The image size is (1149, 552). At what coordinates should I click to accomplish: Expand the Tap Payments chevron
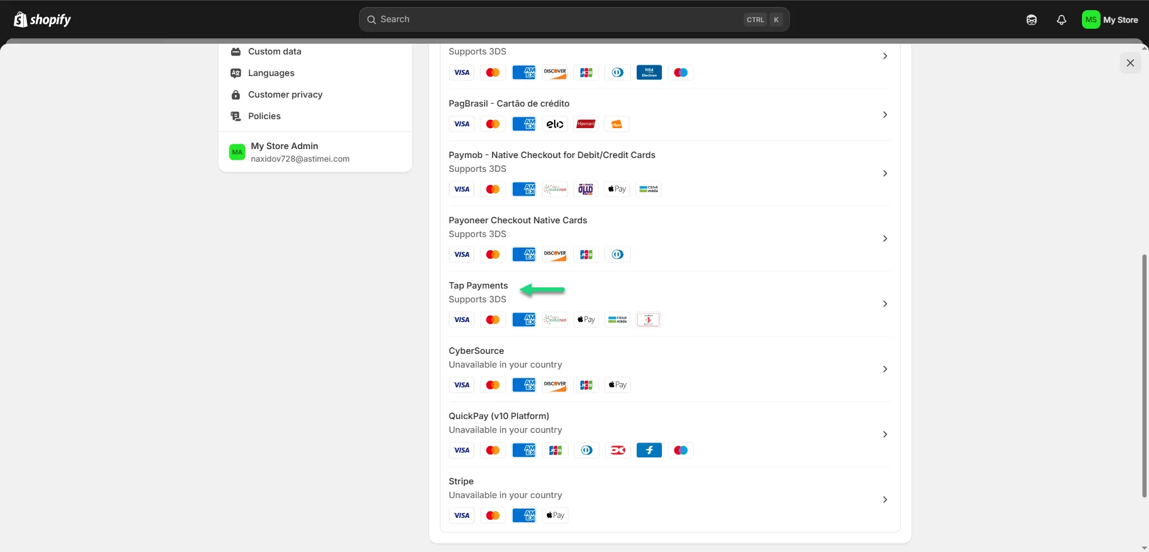coord(884,304)
